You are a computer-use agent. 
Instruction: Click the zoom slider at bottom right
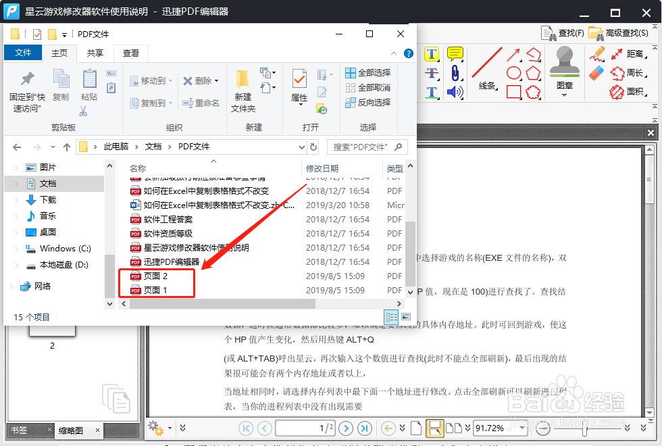pyautogui.click(x=585, y=430)
